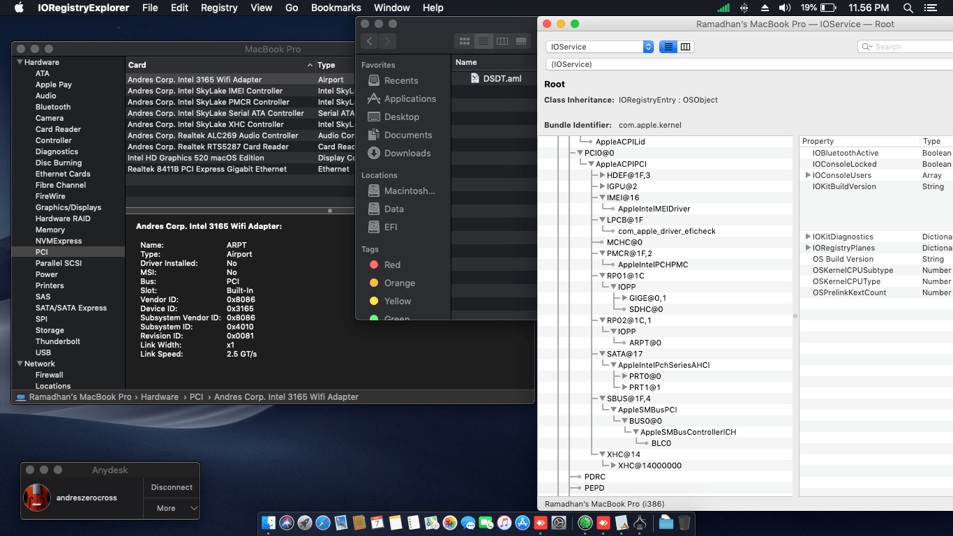The width and height of the screenshot is (953, 536).
Task: Expand the XHC@14000000 node
Action: (613, 466)
